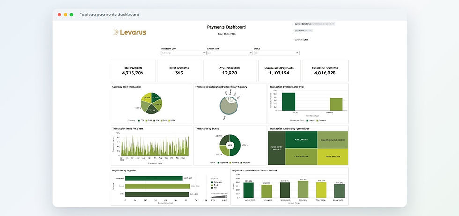Screen dimensions: 459x216
Task: Click the USD currency legend swatch
Action: pyautogui.click(x=169, y=120)
